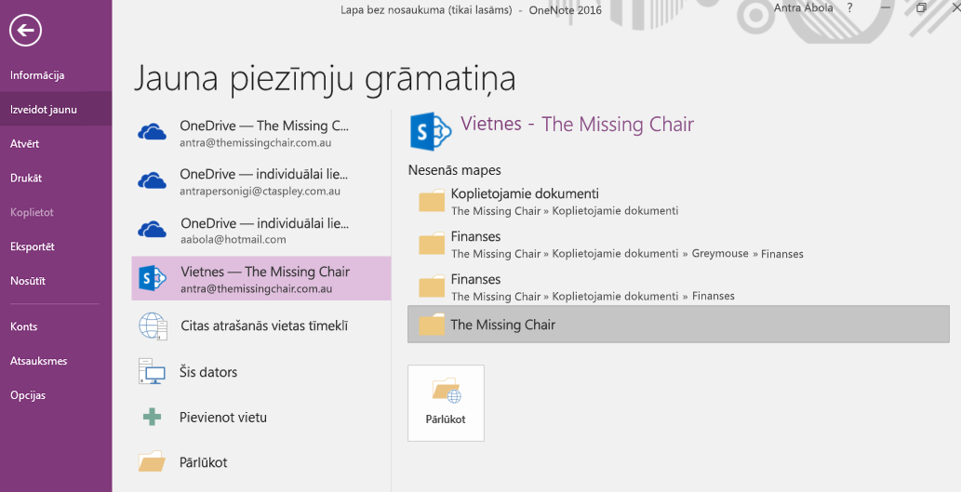Image resolution: width=961 pixels, height=492 pixels.
Task: Select OneDrive — The Missing C... location
Action: (261, 132)
